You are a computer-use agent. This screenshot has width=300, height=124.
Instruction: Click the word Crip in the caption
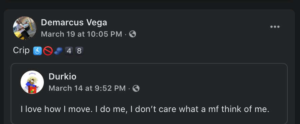(x=21, y=51)
